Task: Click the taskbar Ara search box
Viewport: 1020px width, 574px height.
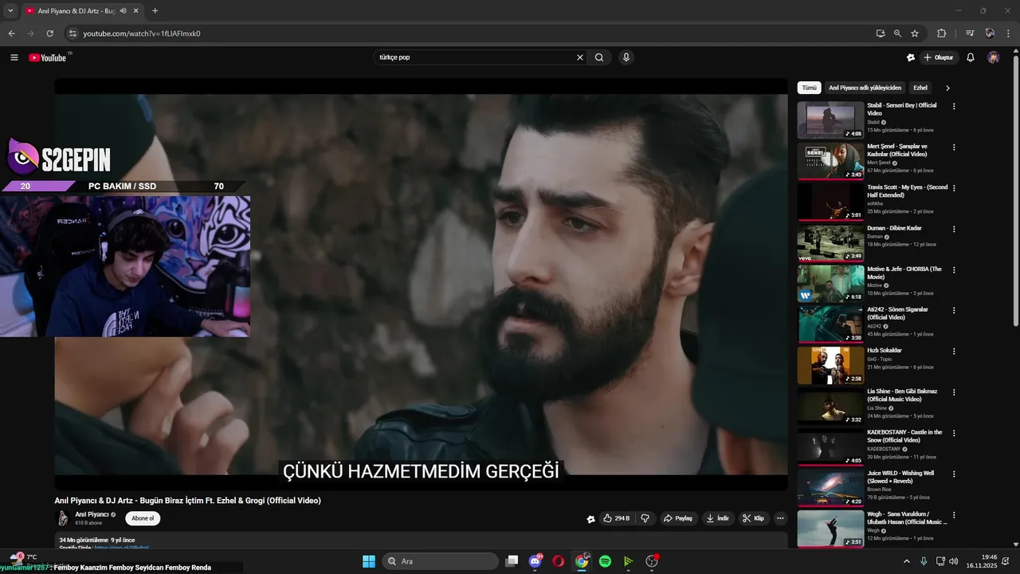Action: [440, 561]
